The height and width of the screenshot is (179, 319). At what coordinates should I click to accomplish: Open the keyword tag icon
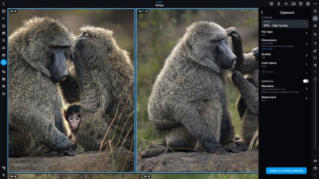[x=315, y=34]
